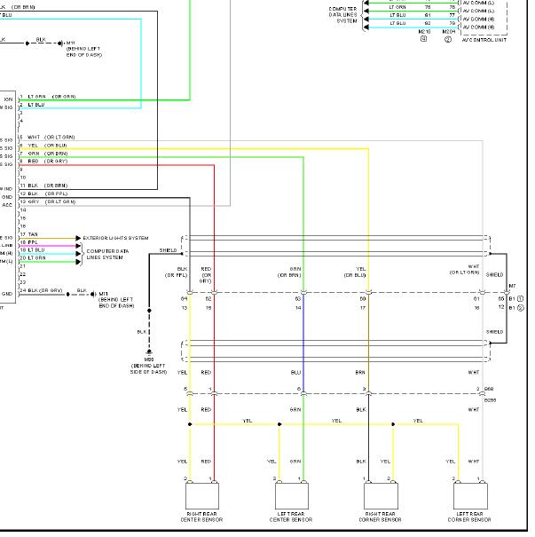Screen dimensions: 535x537
Task: Click the SHIELD label left of cable bundle
Action: 168,250
